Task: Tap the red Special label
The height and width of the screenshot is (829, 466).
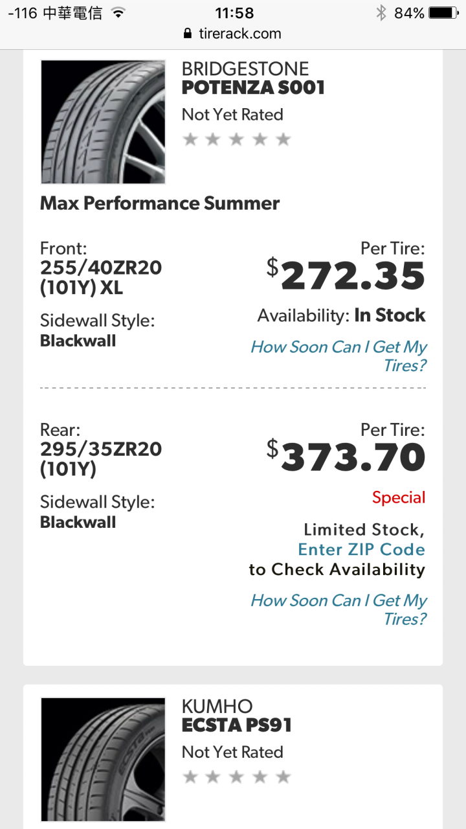Action: point(399,497)
